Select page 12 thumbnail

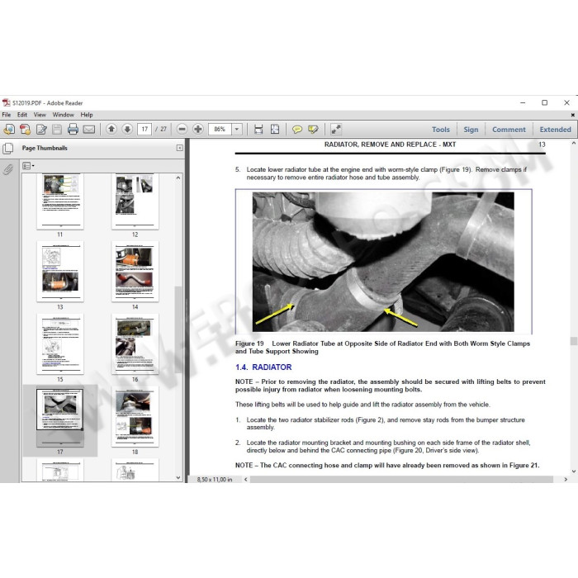click(135, 201)
